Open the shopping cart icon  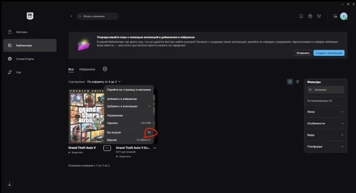click(319, 16)
